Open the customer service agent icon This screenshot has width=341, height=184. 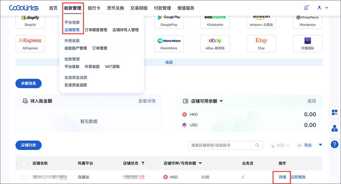(334, 128)
